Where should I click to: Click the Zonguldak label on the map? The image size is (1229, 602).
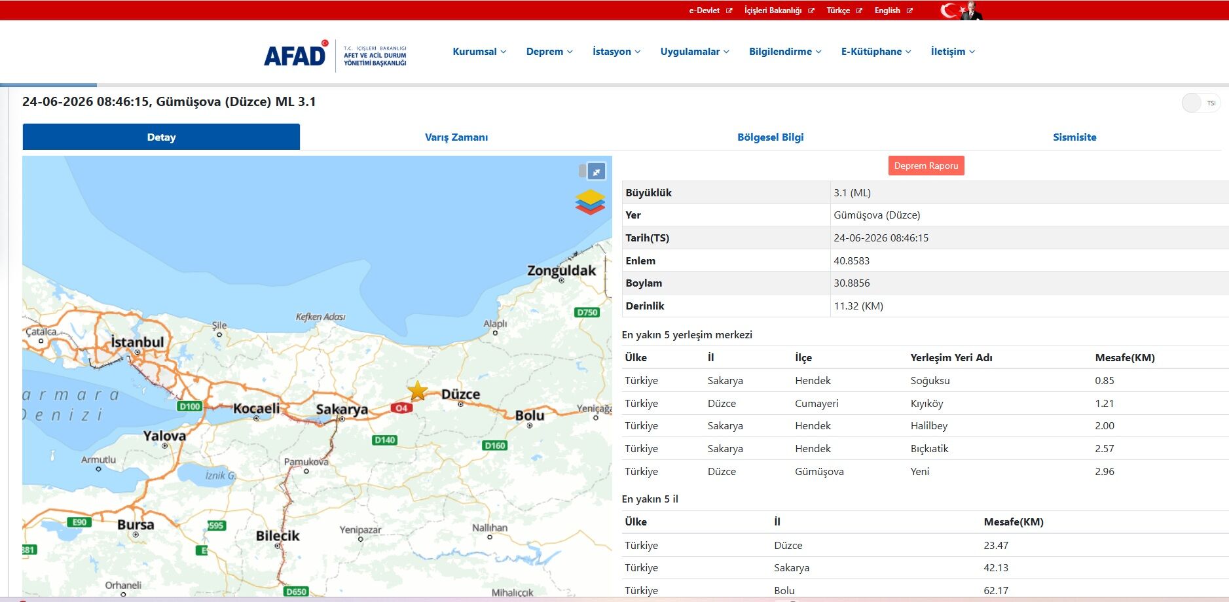[561, 270]
